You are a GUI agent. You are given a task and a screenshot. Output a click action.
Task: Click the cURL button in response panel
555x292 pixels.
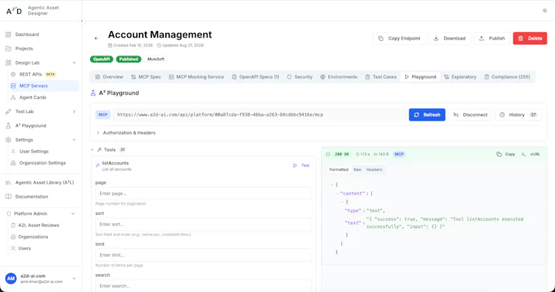click(x=531, y=154)
